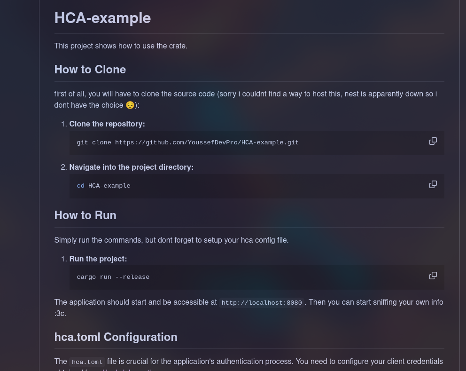This screenshot has height=371, width=466.
Task: Click the "Clone the repository:" step label
Action: (107, 124)
